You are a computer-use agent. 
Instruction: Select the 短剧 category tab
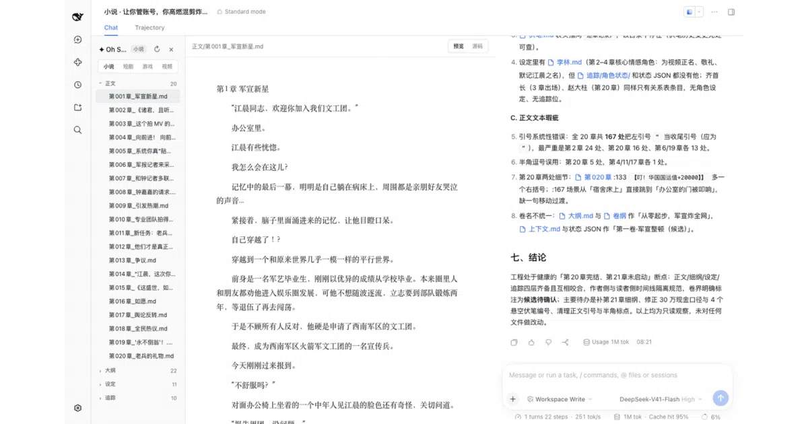(x=128, y=67)
